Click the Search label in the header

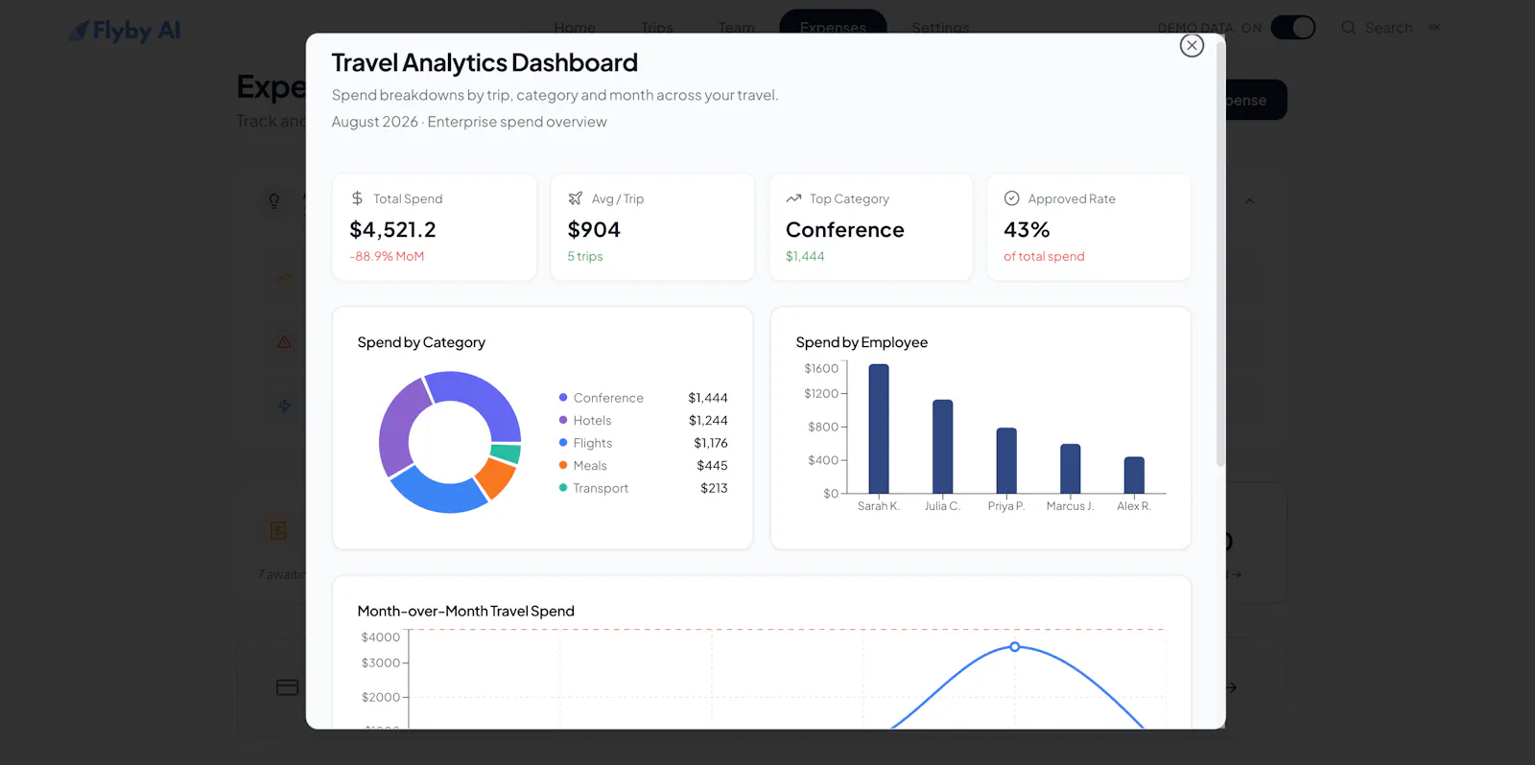tap(1388, 28)
